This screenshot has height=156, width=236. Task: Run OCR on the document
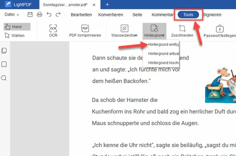pyautogui.click(x=53, y=31)
